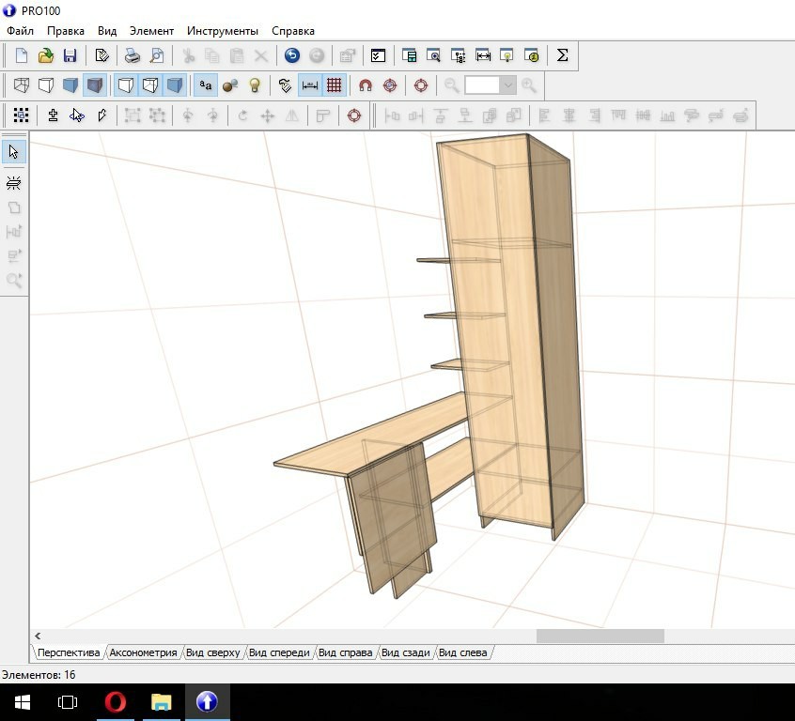The image size is (795, 721).
Task: Switch to Вид спереди tab
Action: [279, 652]
